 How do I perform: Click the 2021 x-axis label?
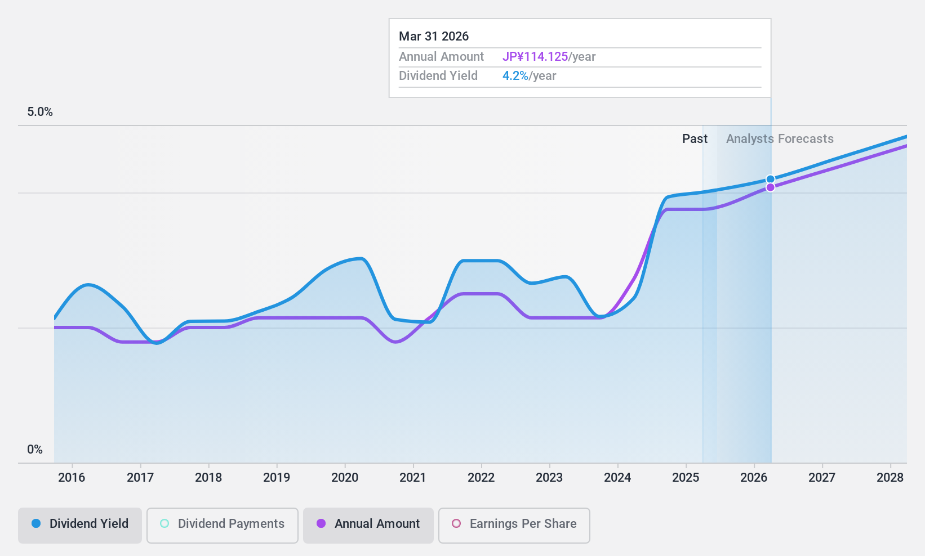click(x=413, y=478)
